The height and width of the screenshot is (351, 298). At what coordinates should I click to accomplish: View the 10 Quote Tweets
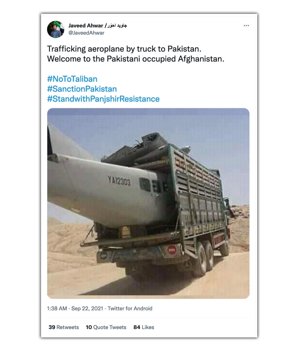(106, 327)
